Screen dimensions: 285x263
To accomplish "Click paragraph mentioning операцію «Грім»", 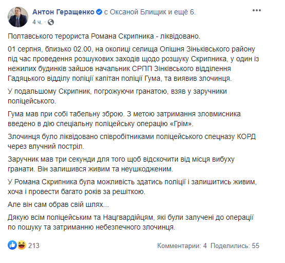I will point(124,119).
